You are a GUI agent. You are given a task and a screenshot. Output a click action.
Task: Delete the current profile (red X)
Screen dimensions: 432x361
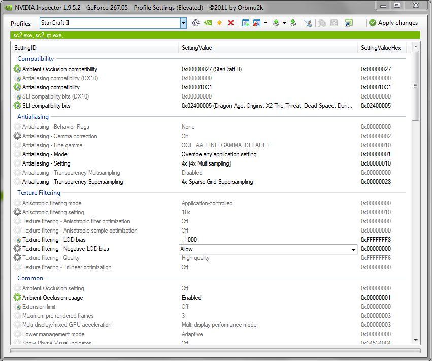231,23
